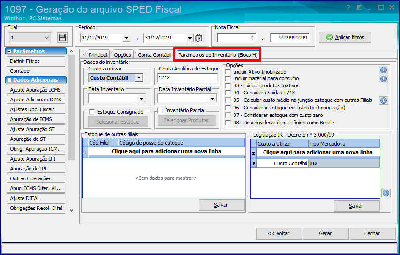Click sidebar scrollbar down arrow
This screenshot has height=255, width=400.
[72, 210]
